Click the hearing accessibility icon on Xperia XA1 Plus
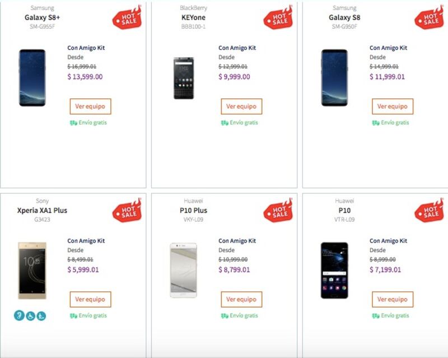448x358 pixels. tap(19, 316)
